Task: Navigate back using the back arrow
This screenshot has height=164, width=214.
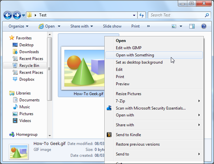Action: tap(7, 15)
